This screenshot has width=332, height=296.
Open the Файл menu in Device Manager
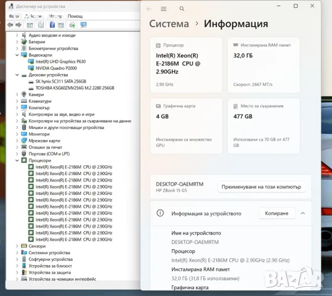point(14,16)
